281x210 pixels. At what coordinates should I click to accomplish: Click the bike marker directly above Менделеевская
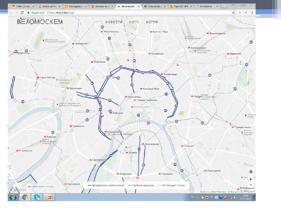coord(102,27)
